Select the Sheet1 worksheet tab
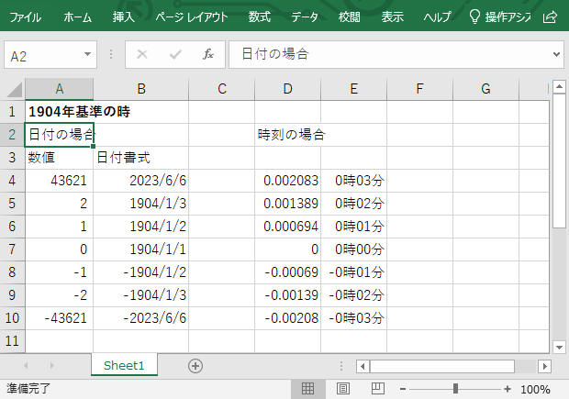Screen dimensions: 569x399 (x=124, y=365)
